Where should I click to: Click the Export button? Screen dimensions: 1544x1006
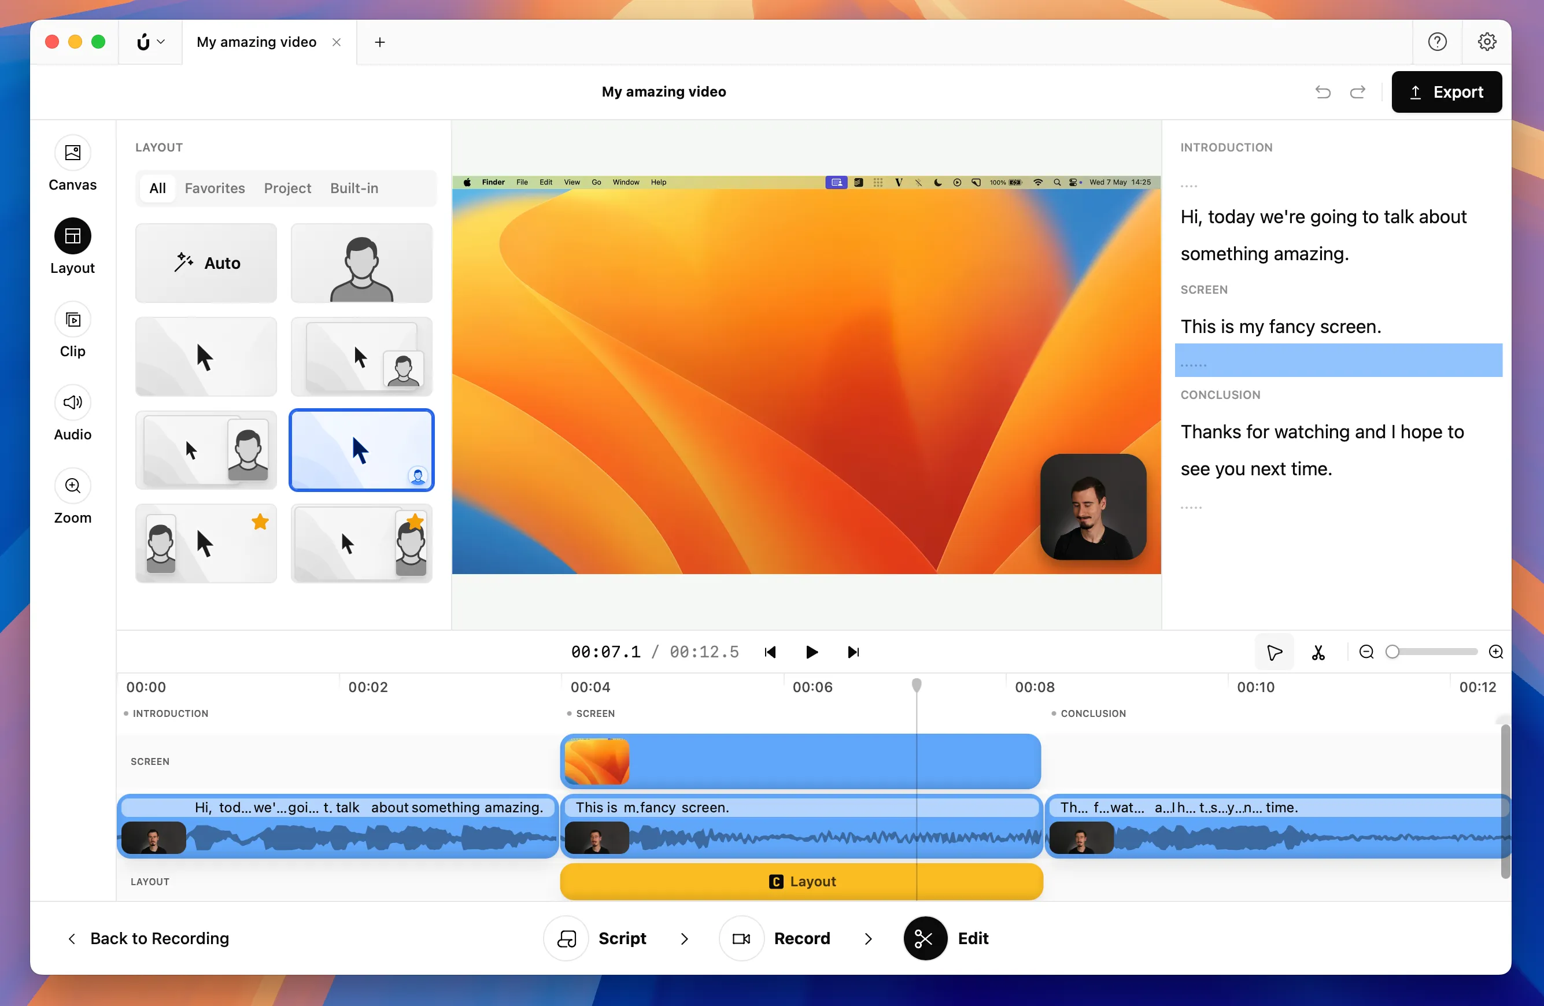(1446, 92)
